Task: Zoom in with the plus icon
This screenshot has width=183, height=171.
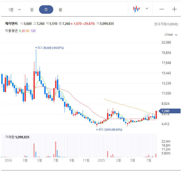Action: point(174,9)
